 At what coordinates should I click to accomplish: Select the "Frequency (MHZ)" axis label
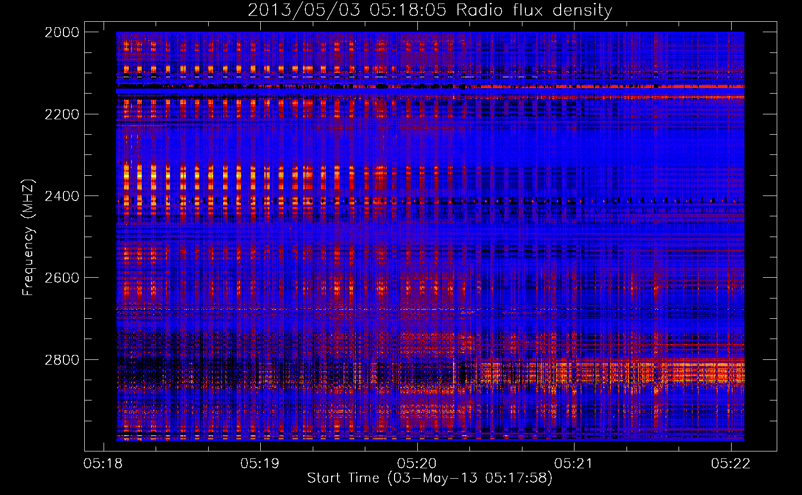coord(28,238)
